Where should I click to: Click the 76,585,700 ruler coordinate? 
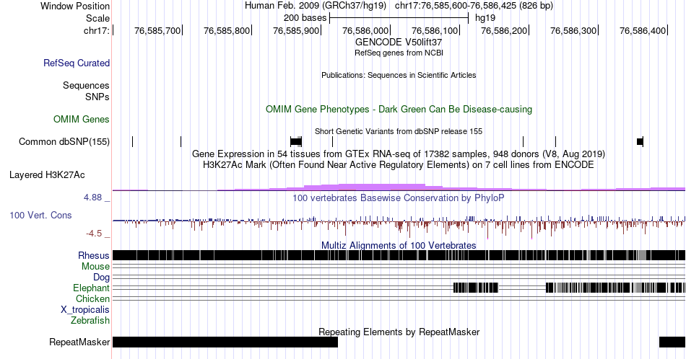(x=157, y=30)
